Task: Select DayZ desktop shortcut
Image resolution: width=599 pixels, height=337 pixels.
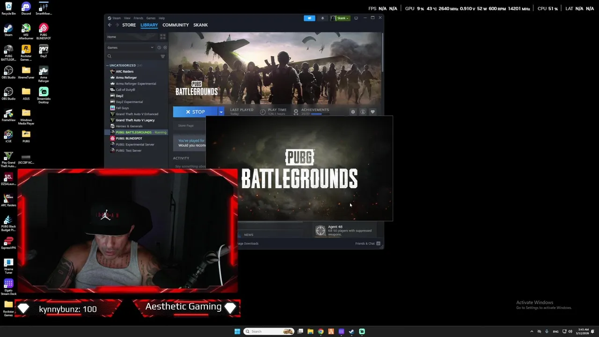Action: coord(44,51)
